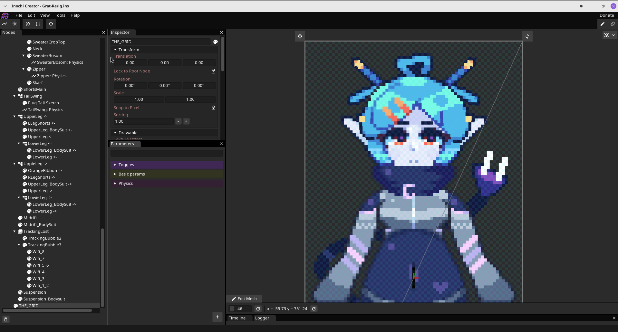Screen dimensions: 618x332
Task: Collapse the UppieLeg <- tree node
Action: click(14, 117)
